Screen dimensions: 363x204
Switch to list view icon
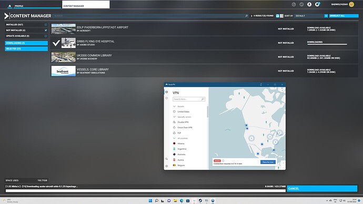[x=281, y=16]
